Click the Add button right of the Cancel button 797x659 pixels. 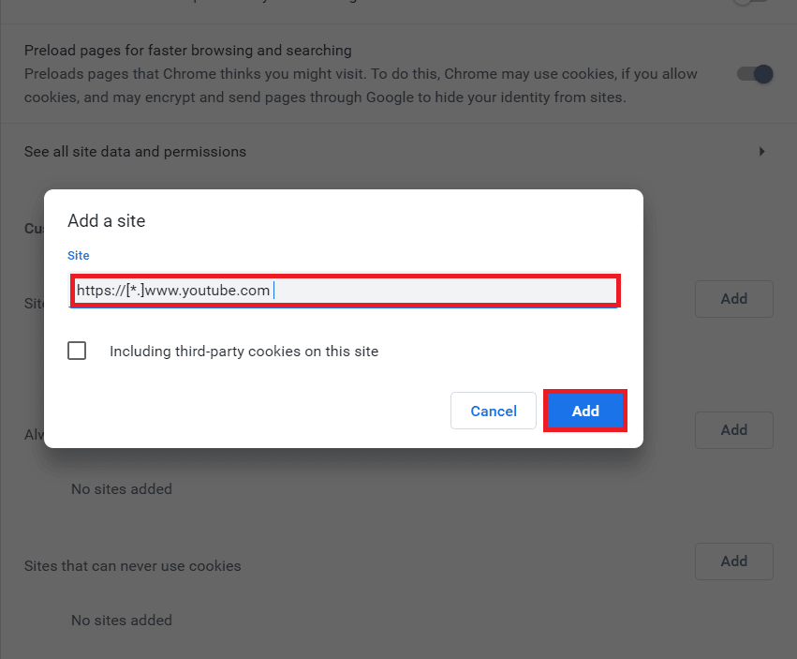tap(585, 411)
